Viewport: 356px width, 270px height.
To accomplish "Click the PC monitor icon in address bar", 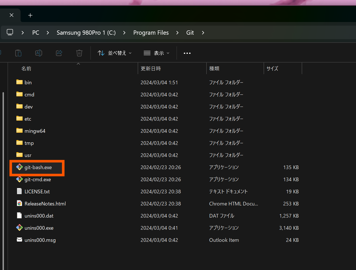I will [x=10, y=32].
